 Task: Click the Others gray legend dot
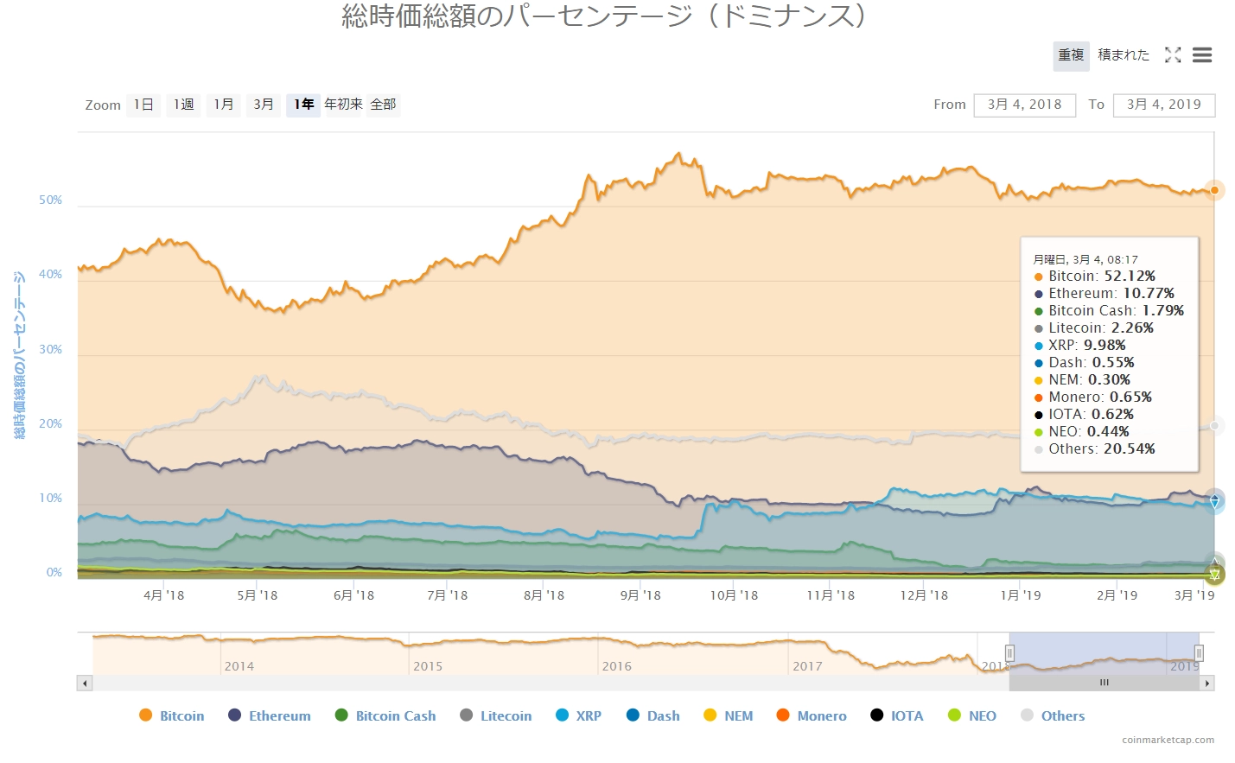pos(1027,715)
